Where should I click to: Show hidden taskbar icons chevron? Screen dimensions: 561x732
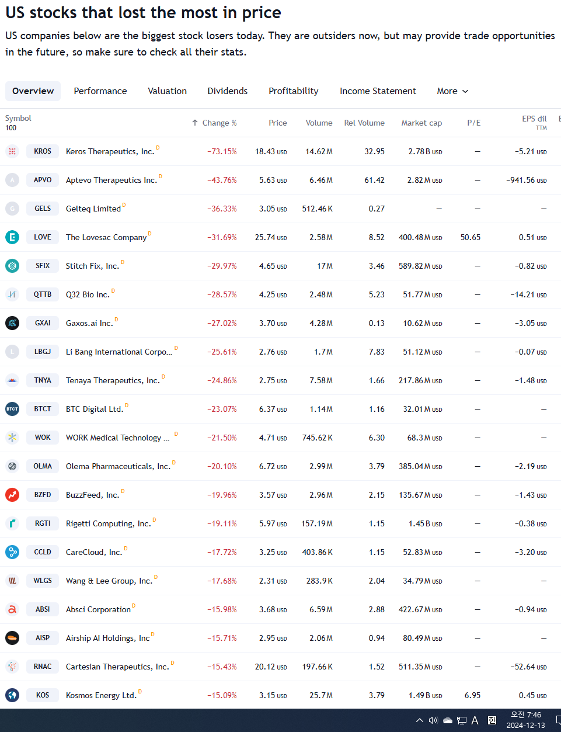(420, 720)
